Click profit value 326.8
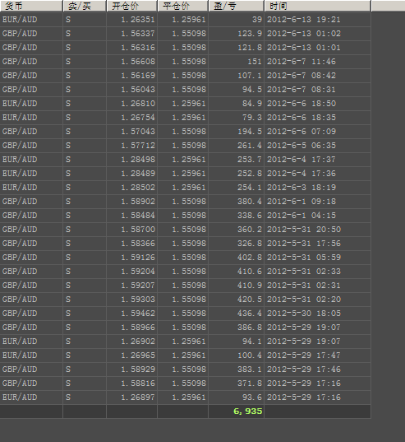The width and height of the screenshot is (405, 442). pyautogui.click(x=250, y=244)
